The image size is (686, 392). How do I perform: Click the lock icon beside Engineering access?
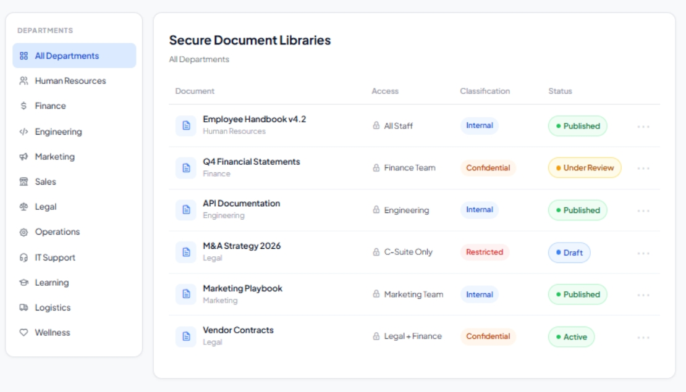click(x=376, y=210)
